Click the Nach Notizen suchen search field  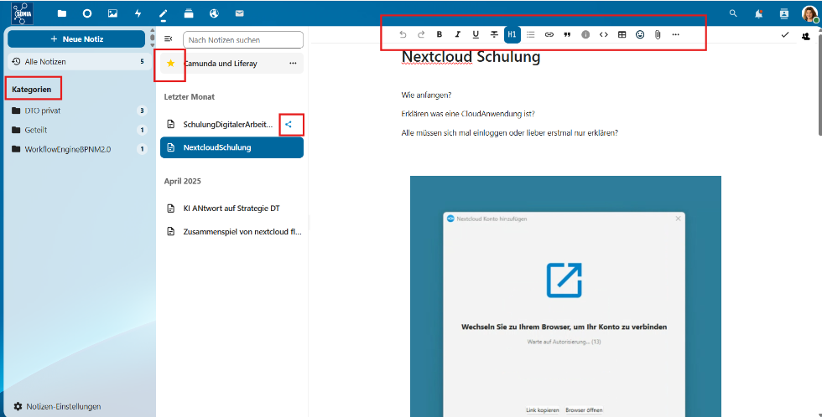243,39
